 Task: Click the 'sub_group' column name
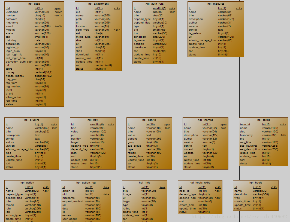pyautogui.click(x=134, y=146)
